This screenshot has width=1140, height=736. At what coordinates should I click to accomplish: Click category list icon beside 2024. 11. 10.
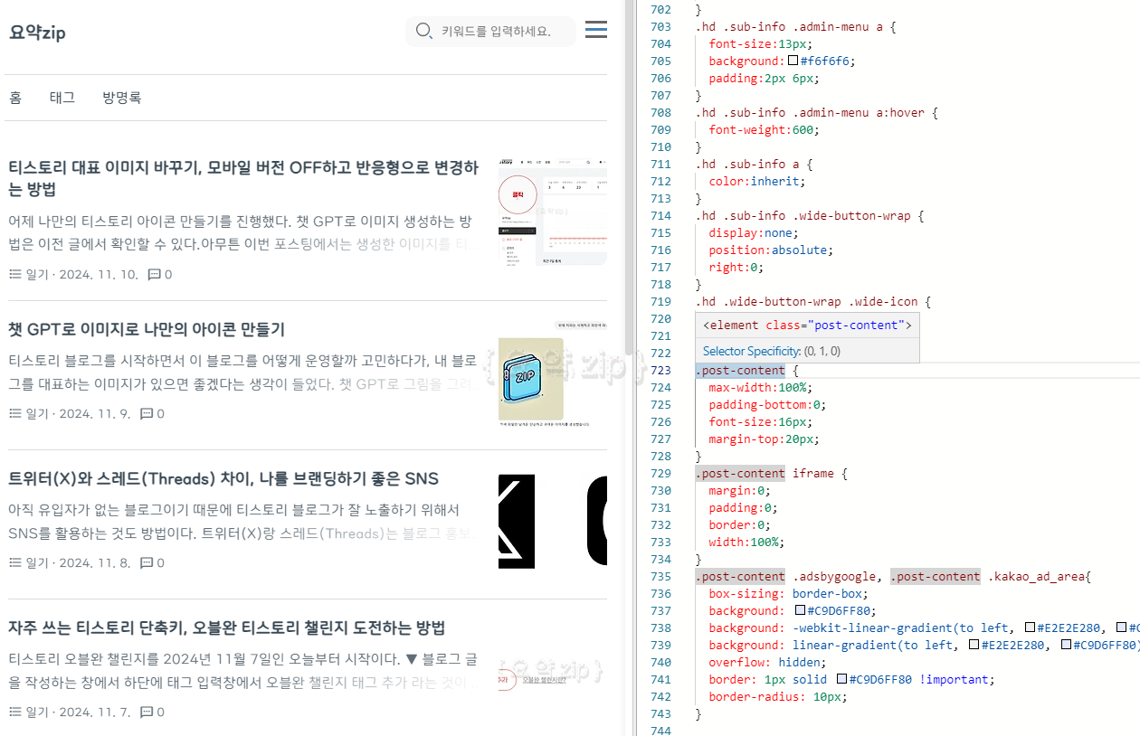(15, 274)
